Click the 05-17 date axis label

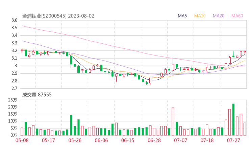[x=48, y=140]
